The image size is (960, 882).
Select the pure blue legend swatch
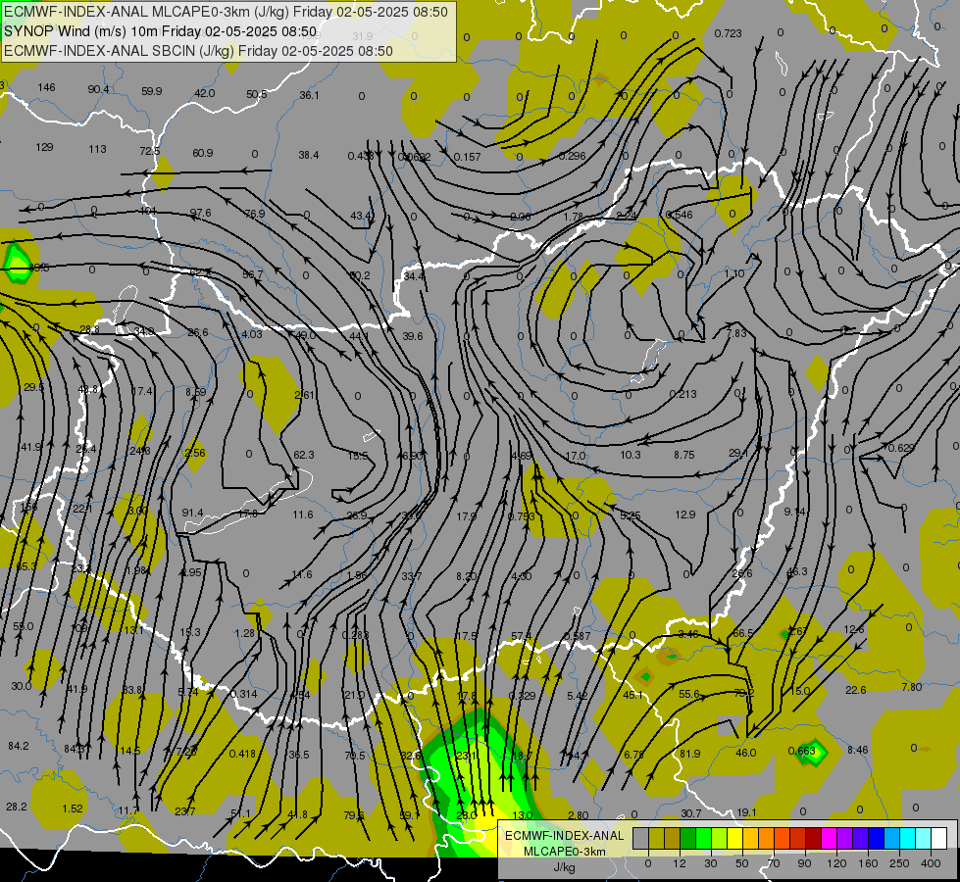point(876,838)
